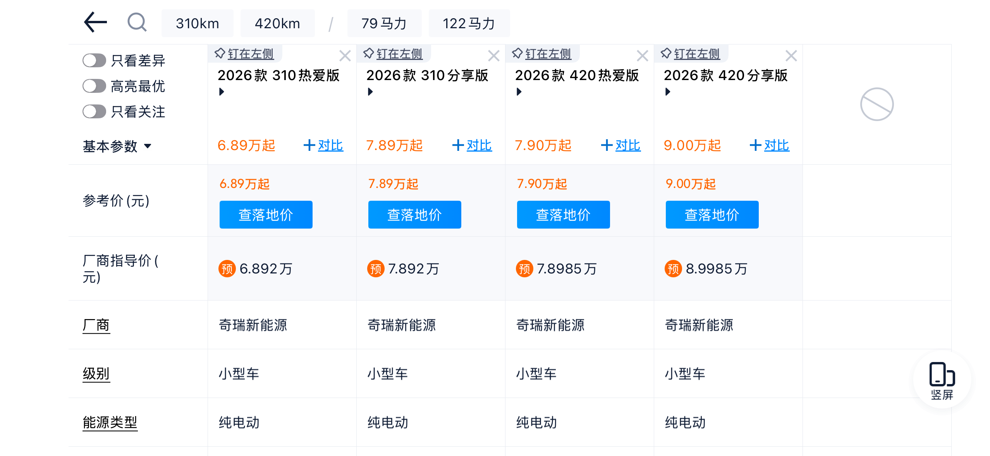
Task: Click 预 badge next to 6.892万
Action: [227, 268]
